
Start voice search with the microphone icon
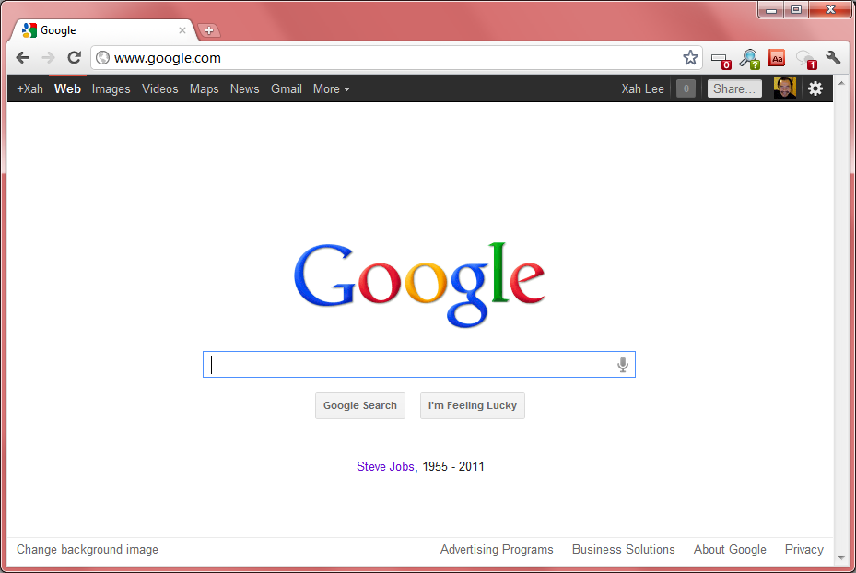(622, 365)
